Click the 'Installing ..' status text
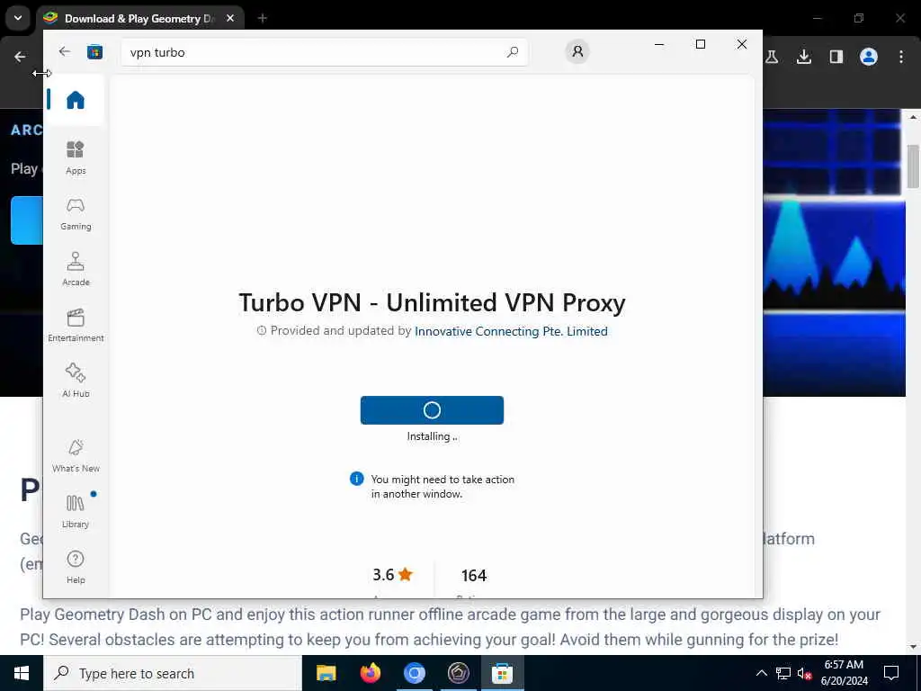This screenshot has height=691, width=921. [432, 436]
